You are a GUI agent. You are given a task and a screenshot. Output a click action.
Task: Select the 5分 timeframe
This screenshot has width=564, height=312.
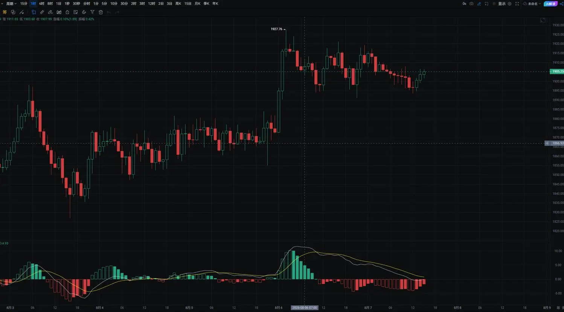tap(104, 4)
